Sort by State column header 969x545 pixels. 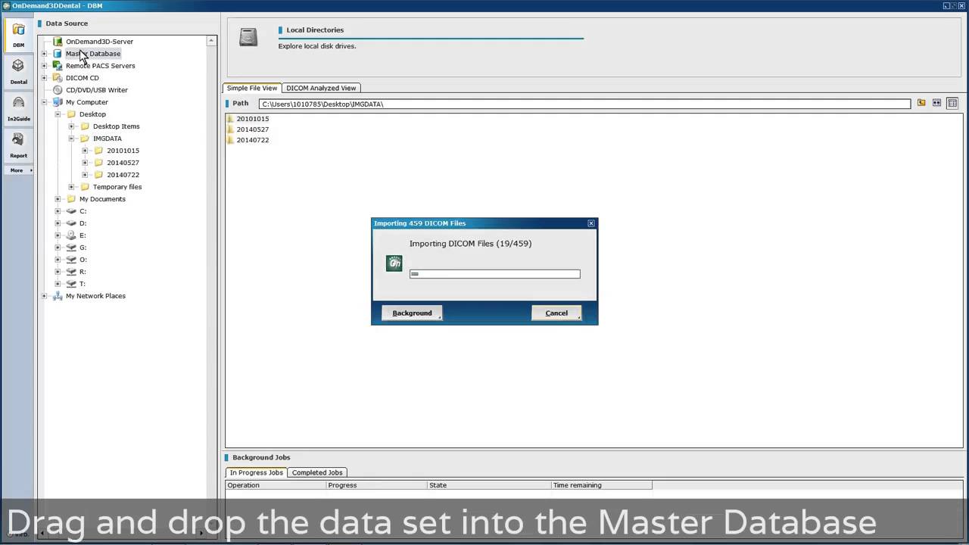pyautogui.click(x=489, y=485)
